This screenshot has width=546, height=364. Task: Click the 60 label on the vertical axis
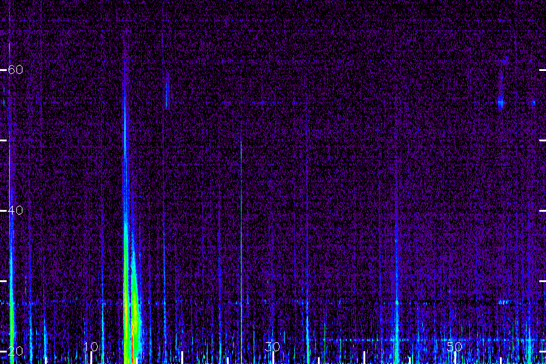point(15,70)
